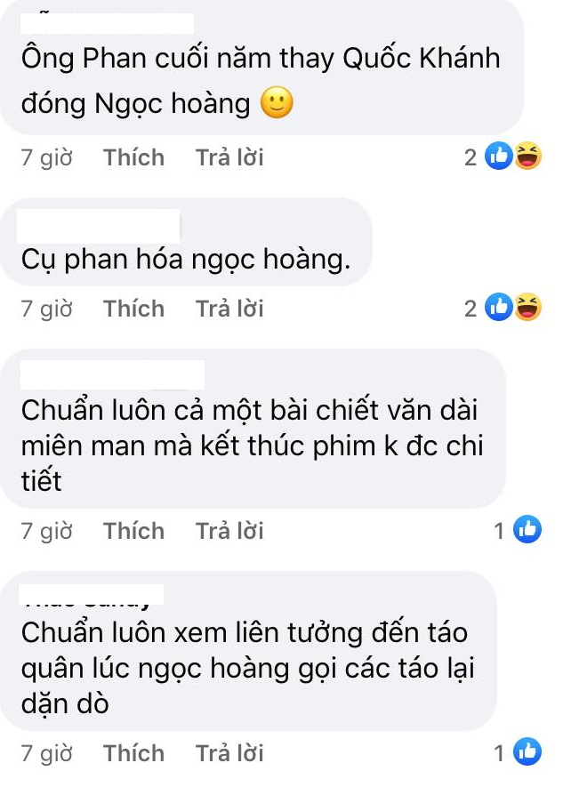Click like icon on táo quân comment
Screen dimensions: 563x787
tap(527, 751)
